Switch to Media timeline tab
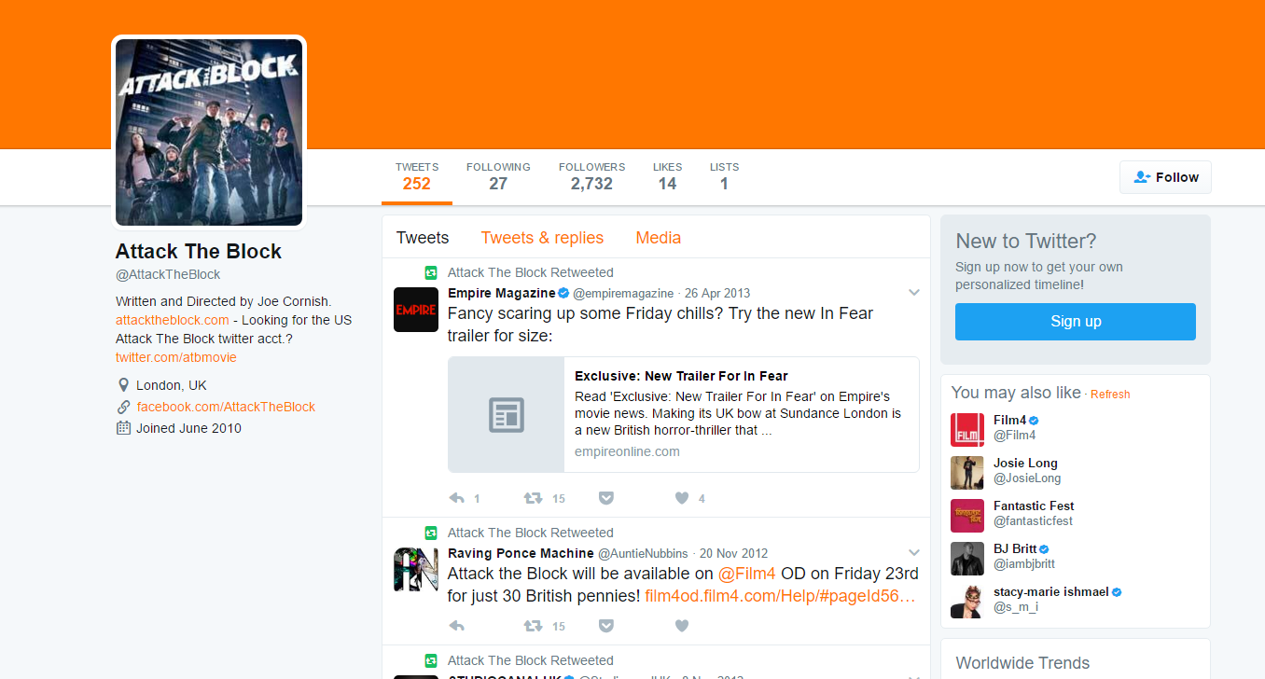Image resolution: width=1265 pixels, height=679 pixels. point(659,238)
